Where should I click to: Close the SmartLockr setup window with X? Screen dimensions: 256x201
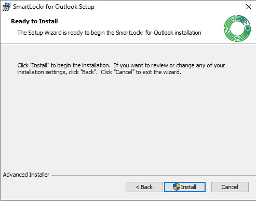(249, 7)
